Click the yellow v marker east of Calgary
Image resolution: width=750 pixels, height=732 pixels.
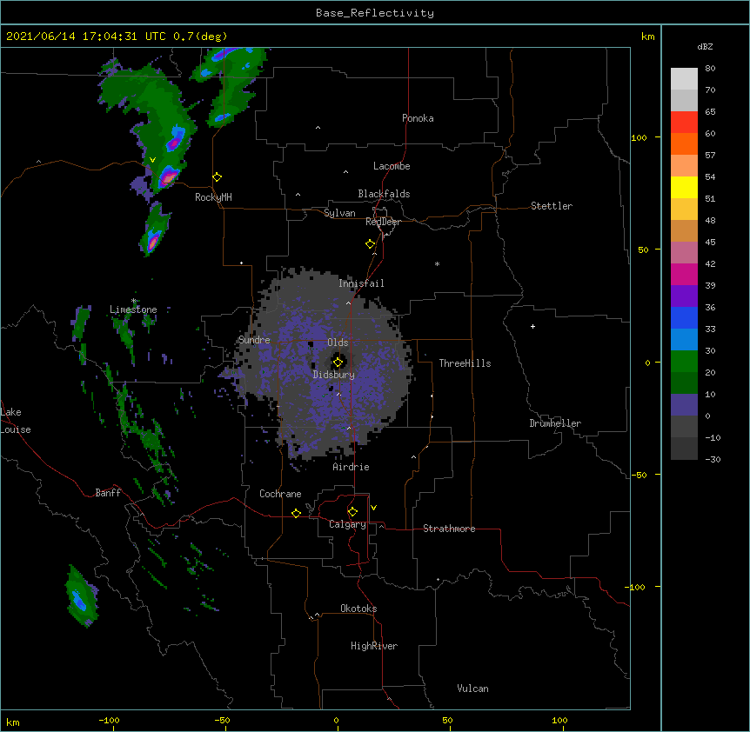click(x=373, y=508)
